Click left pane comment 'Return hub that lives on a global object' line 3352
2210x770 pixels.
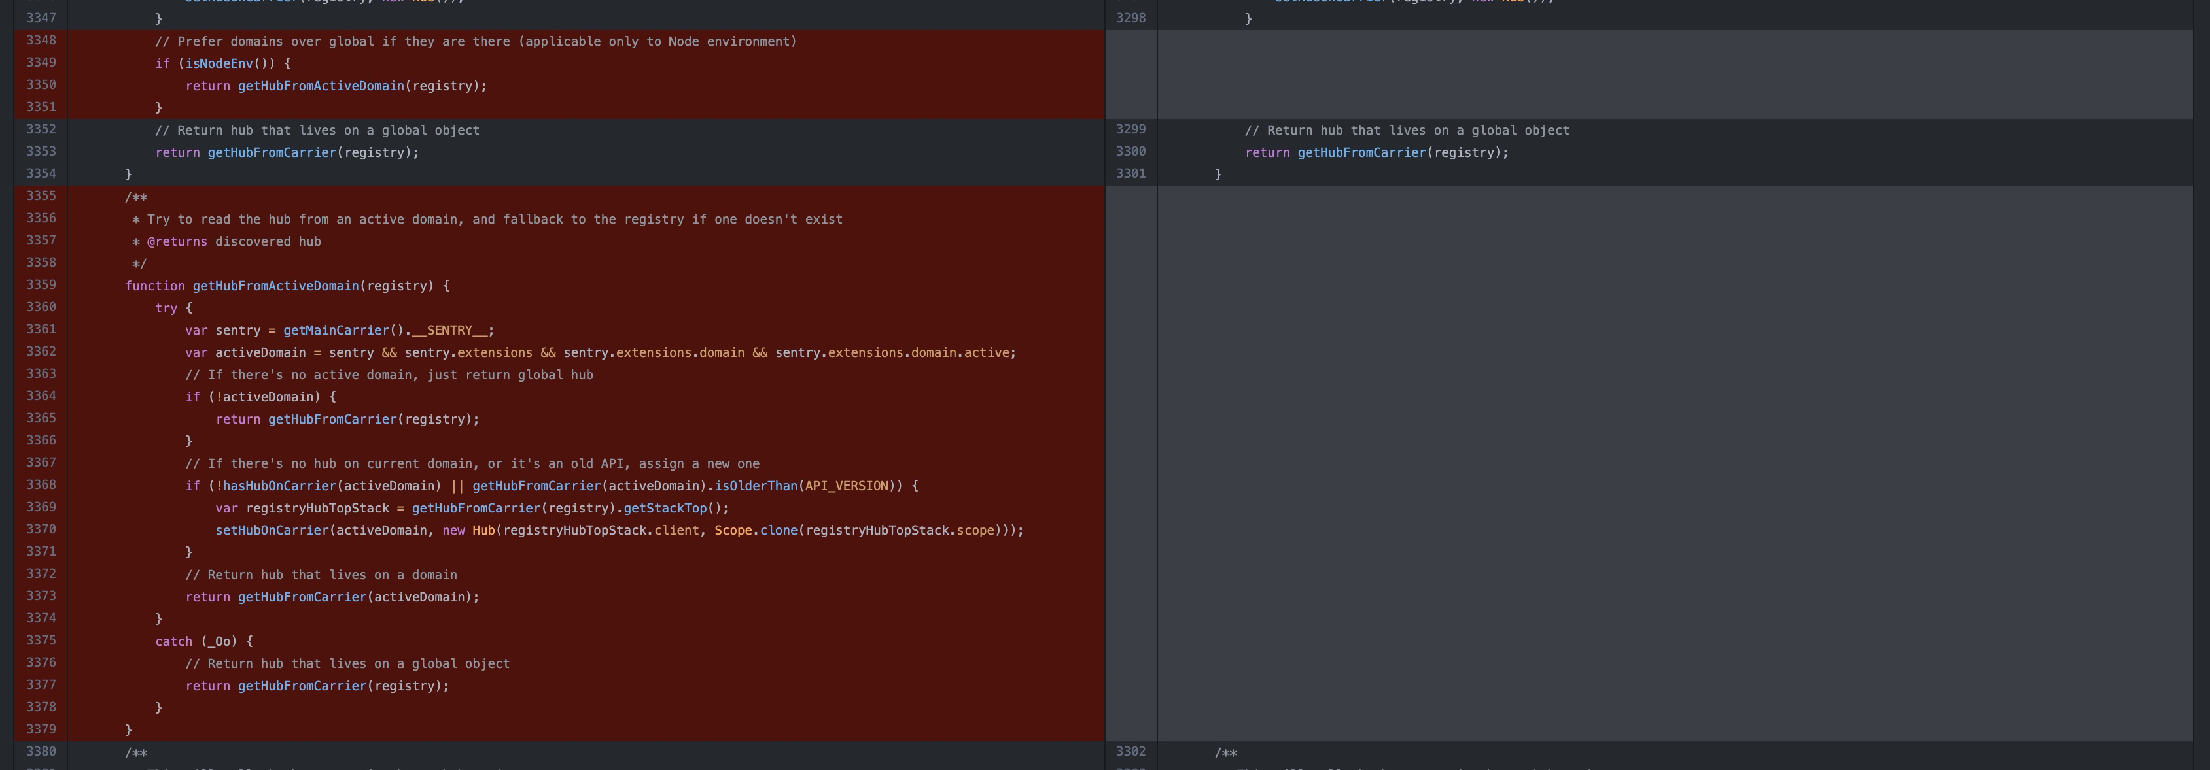coord(317,130)
